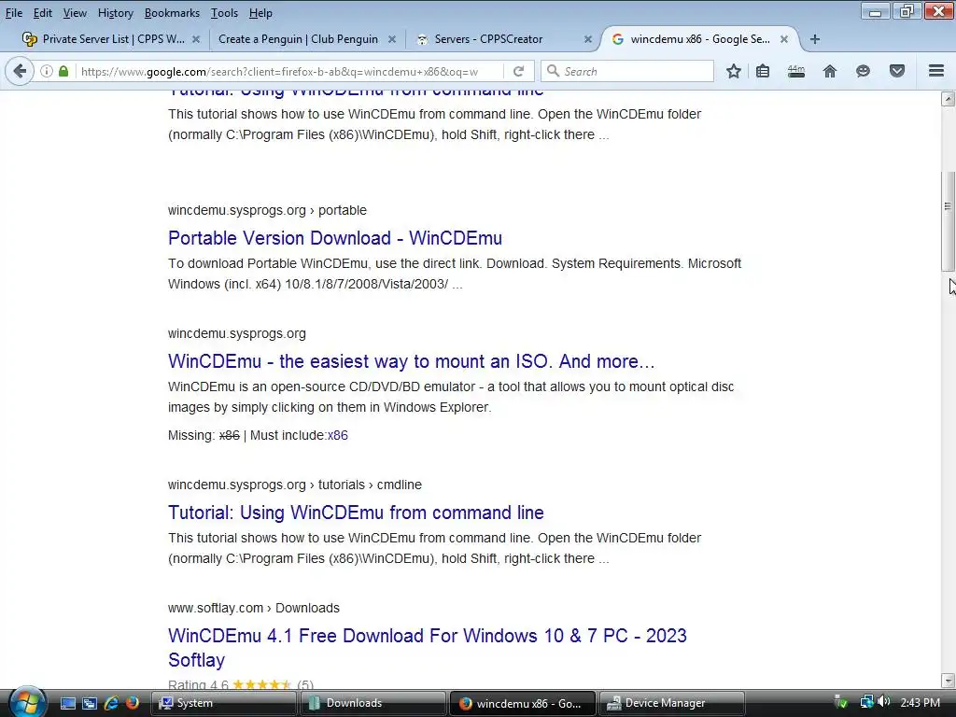Show bookmarks list icon in toolbar
The width and height of the screenshot is (956, 717).
[763, 71]
